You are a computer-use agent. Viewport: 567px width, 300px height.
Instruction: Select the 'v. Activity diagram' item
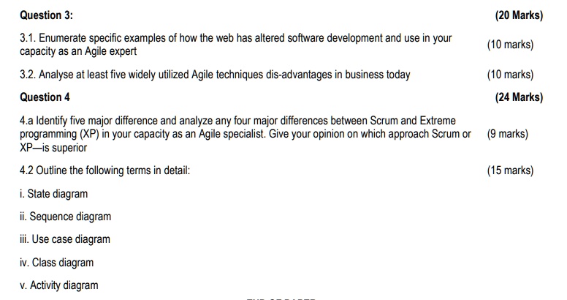click(x=59, y=285)
